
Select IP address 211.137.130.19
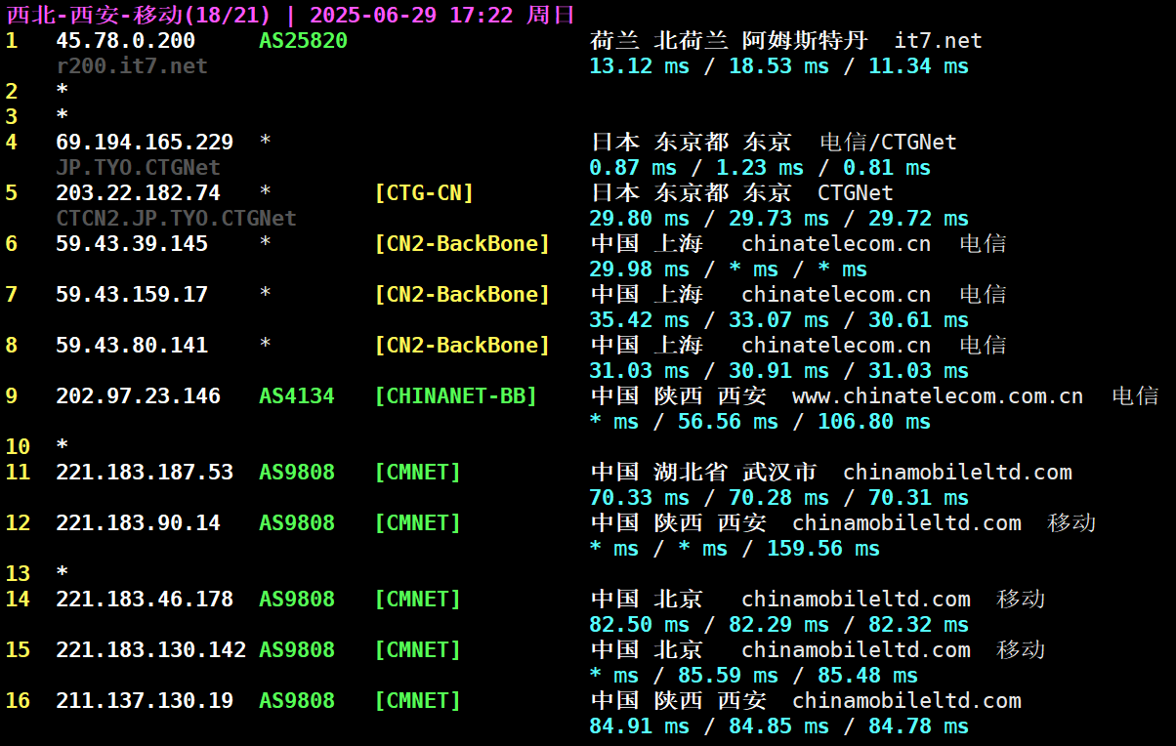click(145, 700)
